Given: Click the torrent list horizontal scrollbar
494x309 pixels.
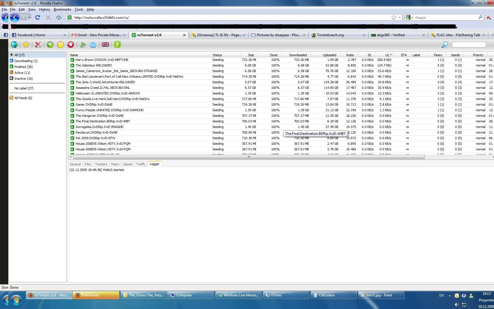Looking at the screenshot, I should tap(249, 157).
